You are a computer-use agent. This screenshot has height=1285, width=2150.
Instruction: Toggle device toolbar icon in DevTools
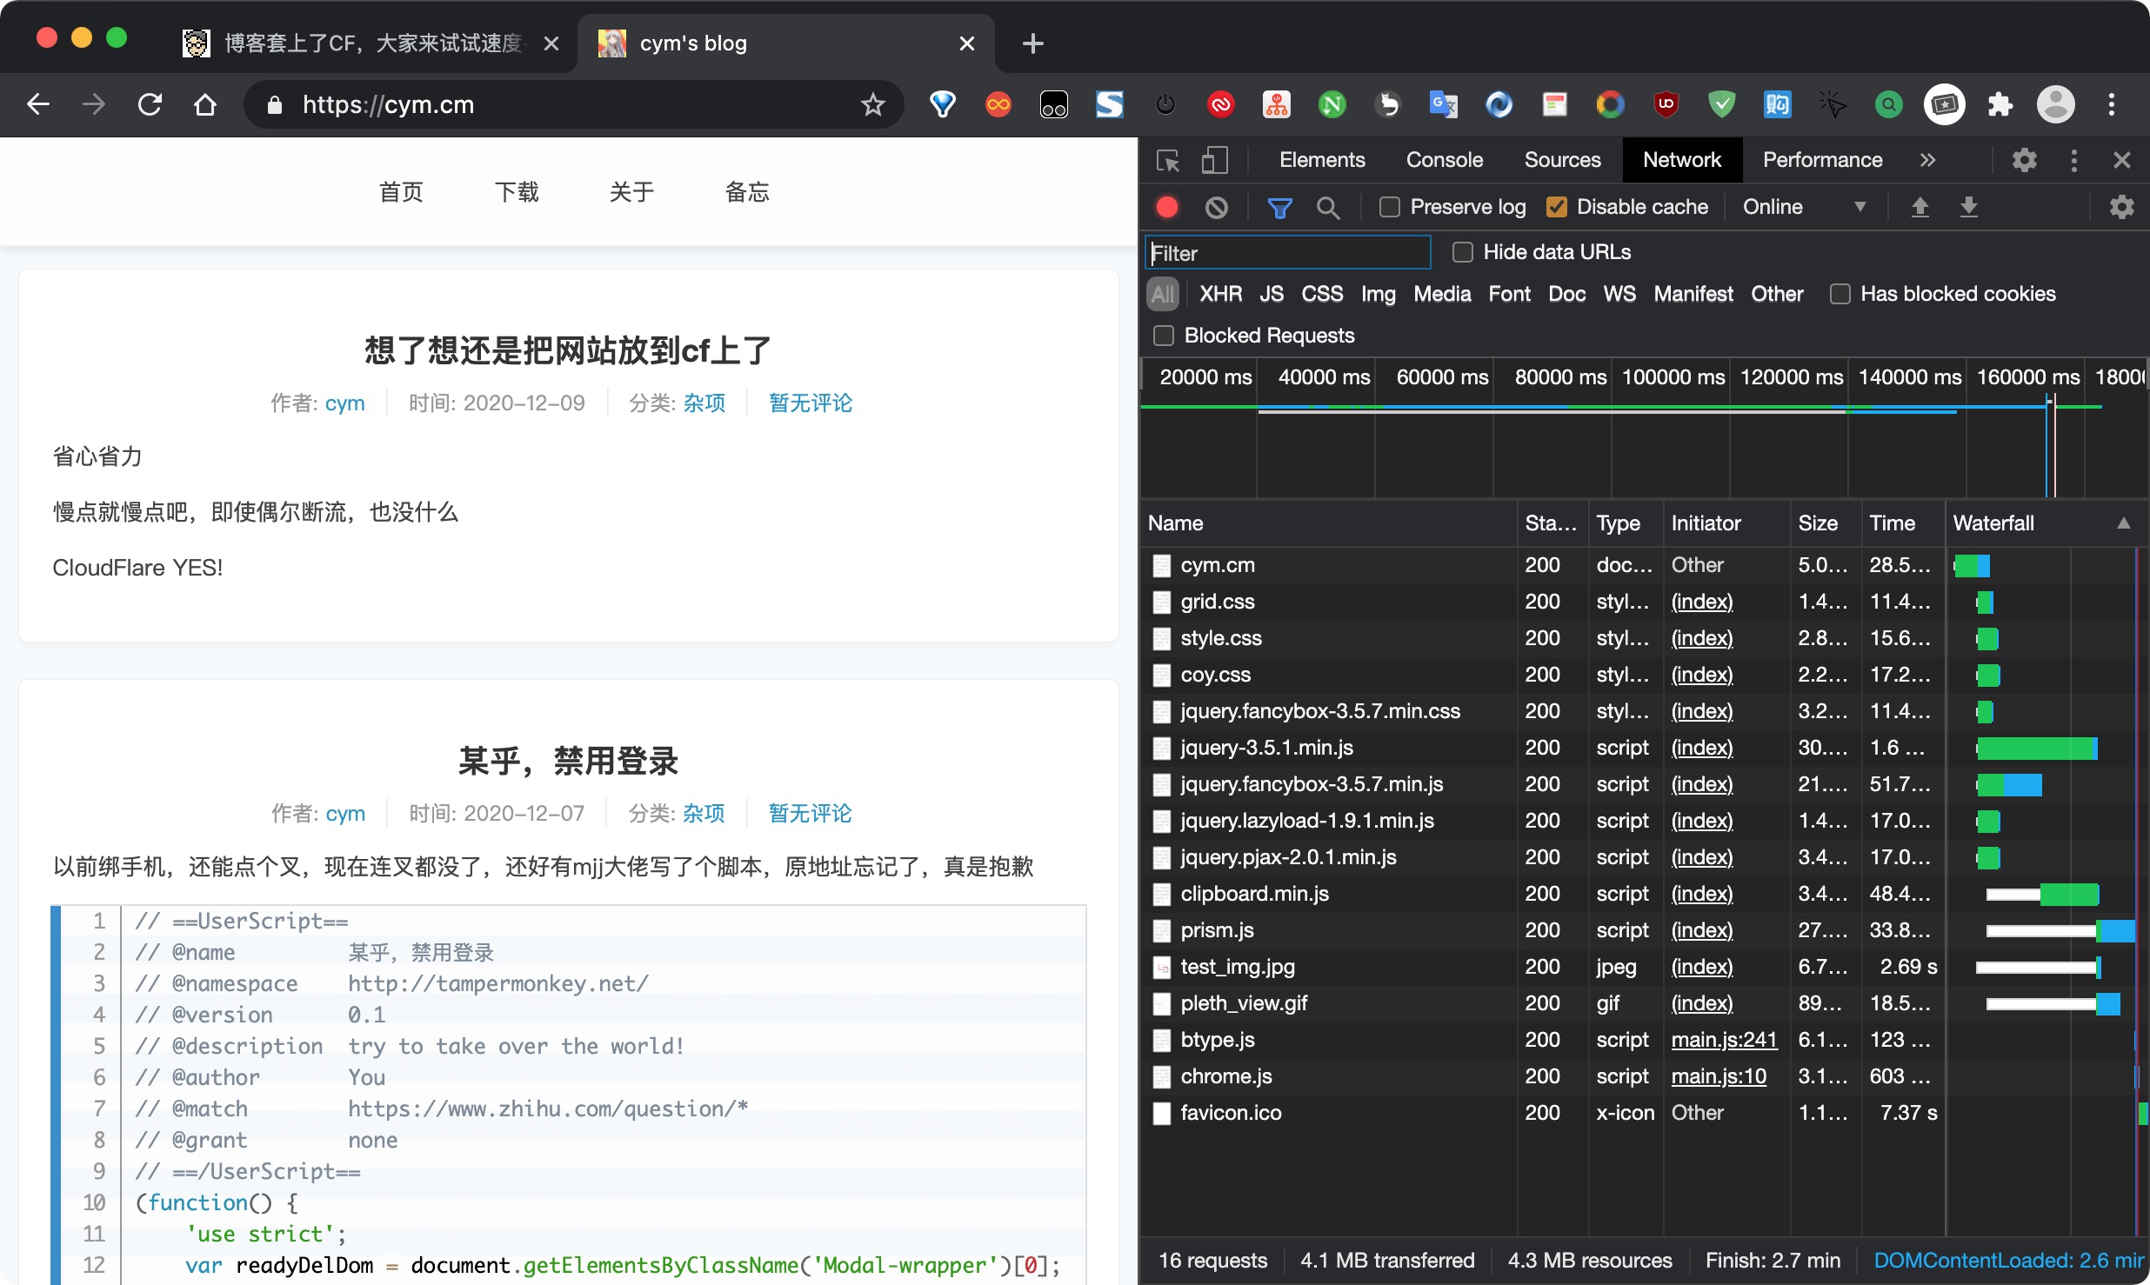click(1214, 161)
